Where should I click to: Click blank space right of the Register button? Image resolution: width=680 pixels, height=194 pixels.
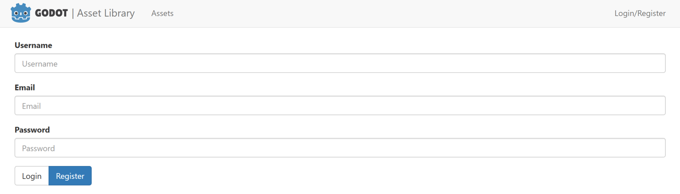point(286,176)
